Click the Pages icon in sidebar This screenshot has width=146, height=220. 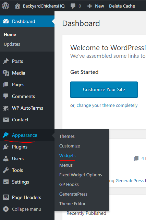click(x=6, y=85)
